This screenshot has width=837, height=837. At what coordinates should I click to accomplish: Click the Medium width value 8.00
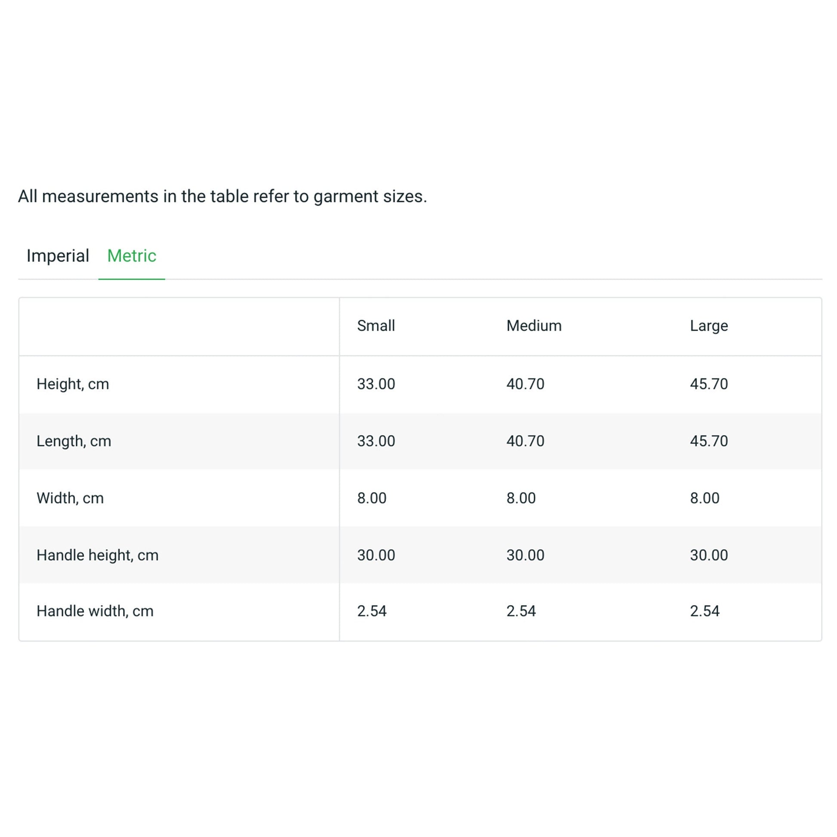pos(521,498)
